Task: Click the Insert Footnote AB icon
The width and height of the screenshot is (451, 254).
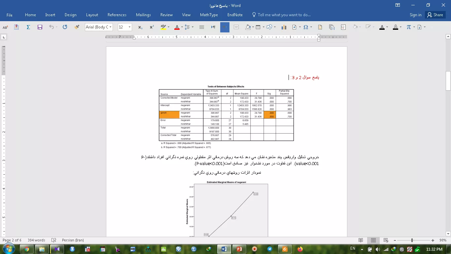Action: pyautogui.click(x=5, y=27)
